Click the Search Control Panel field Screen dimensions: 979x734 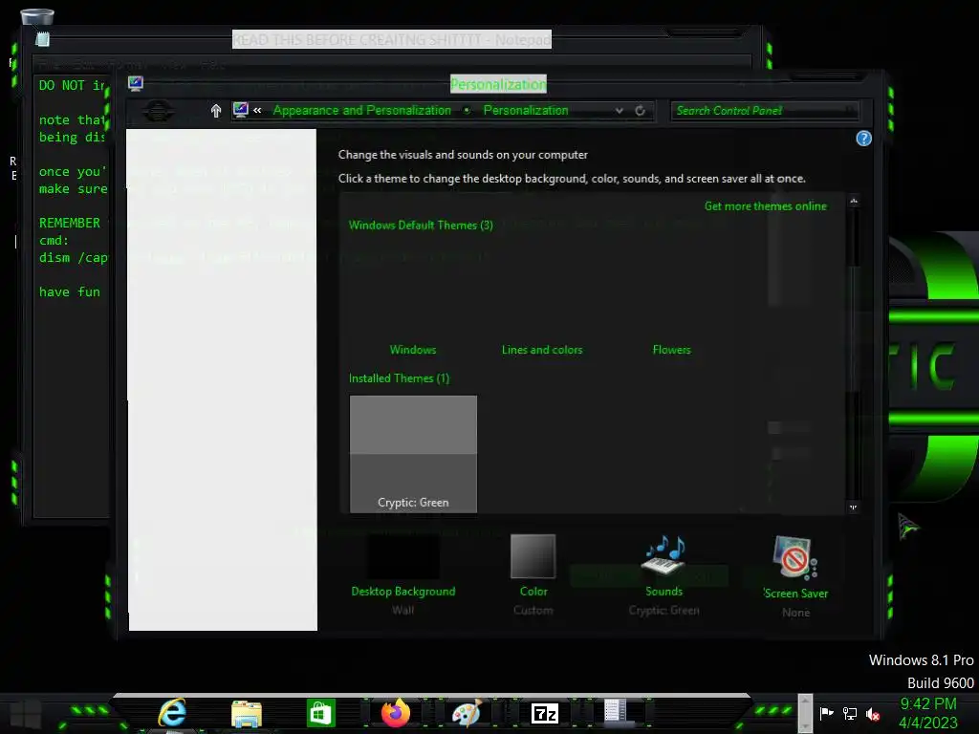coord(764,111)
